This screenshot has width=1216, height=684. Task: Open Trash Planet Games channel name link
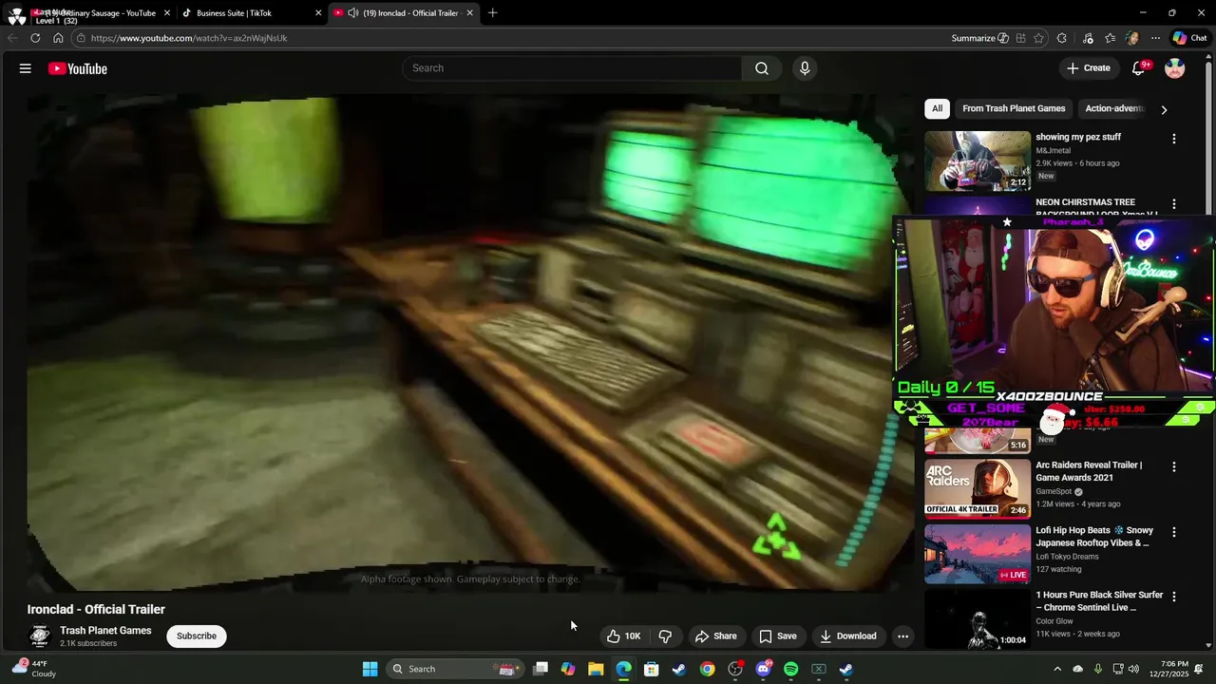105,631
